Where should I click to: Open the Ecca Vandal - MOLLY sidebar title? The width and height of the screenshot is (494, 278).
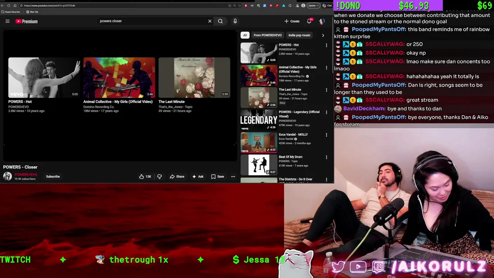coord(293,134)
